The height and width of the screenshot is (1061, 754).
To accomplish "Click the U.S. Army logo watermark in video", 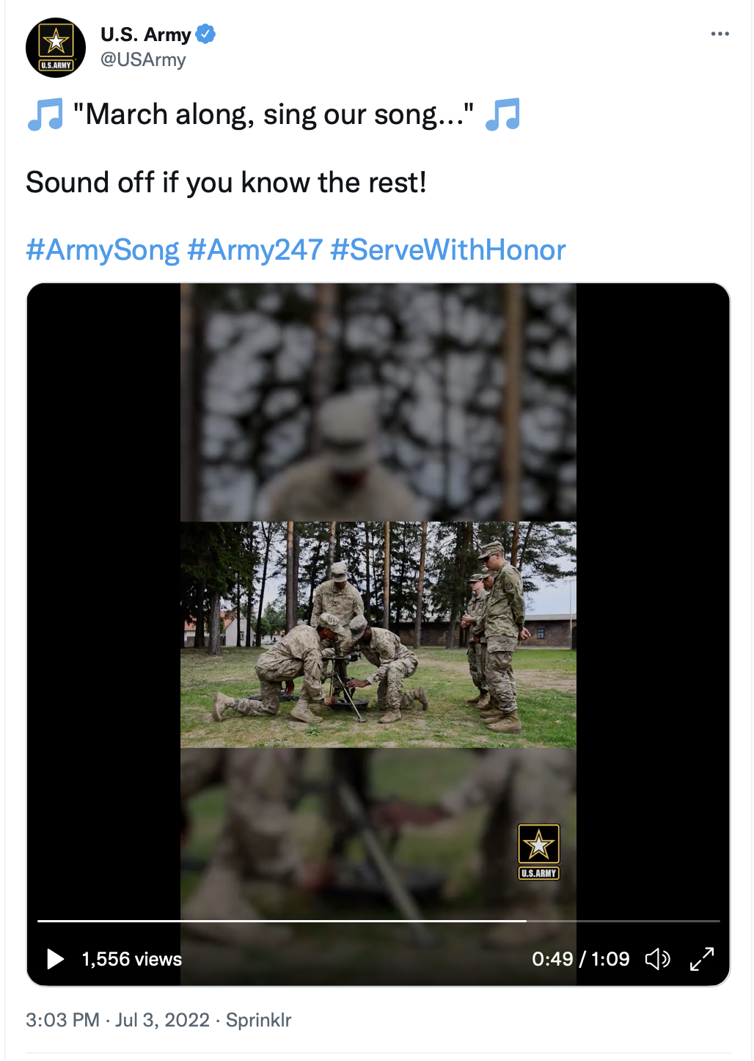I will (x=539, y=852).
